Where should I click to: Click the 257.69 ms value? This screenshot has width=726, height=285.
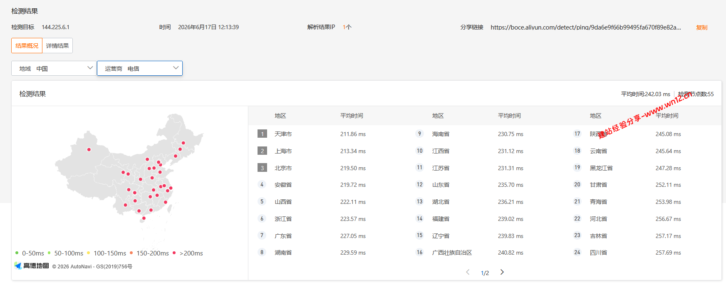pos(668,253)
